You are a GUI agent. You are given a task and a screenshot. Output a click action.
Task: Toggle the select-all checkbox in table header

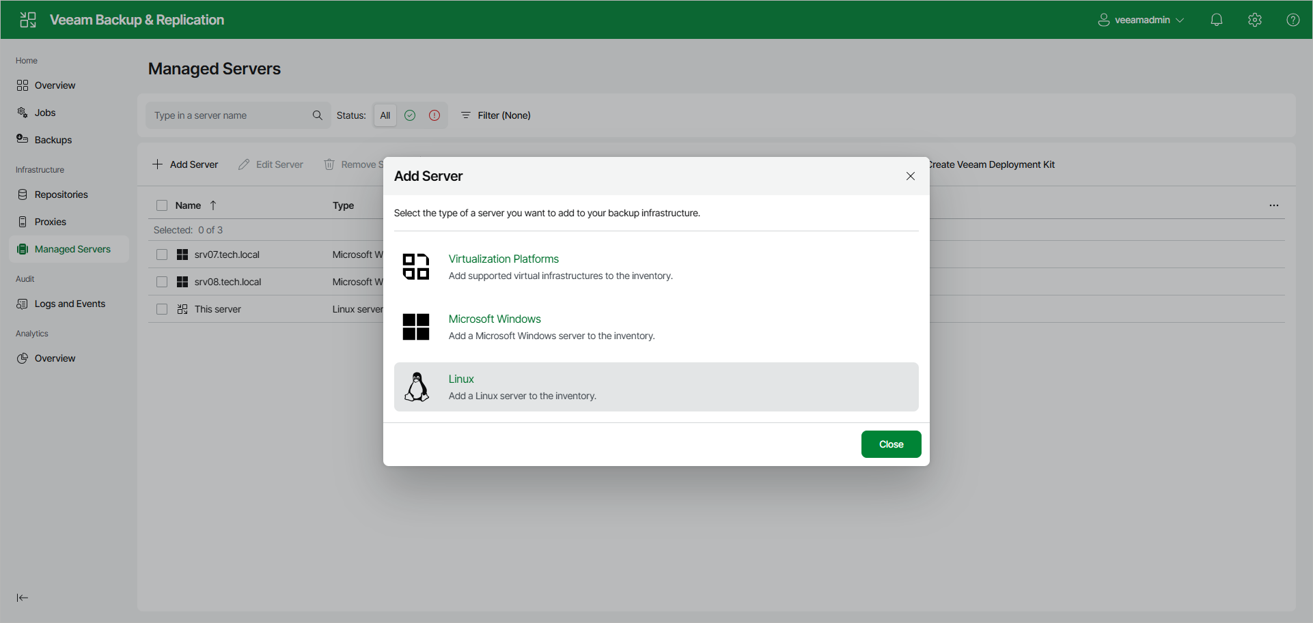point(162,205)
